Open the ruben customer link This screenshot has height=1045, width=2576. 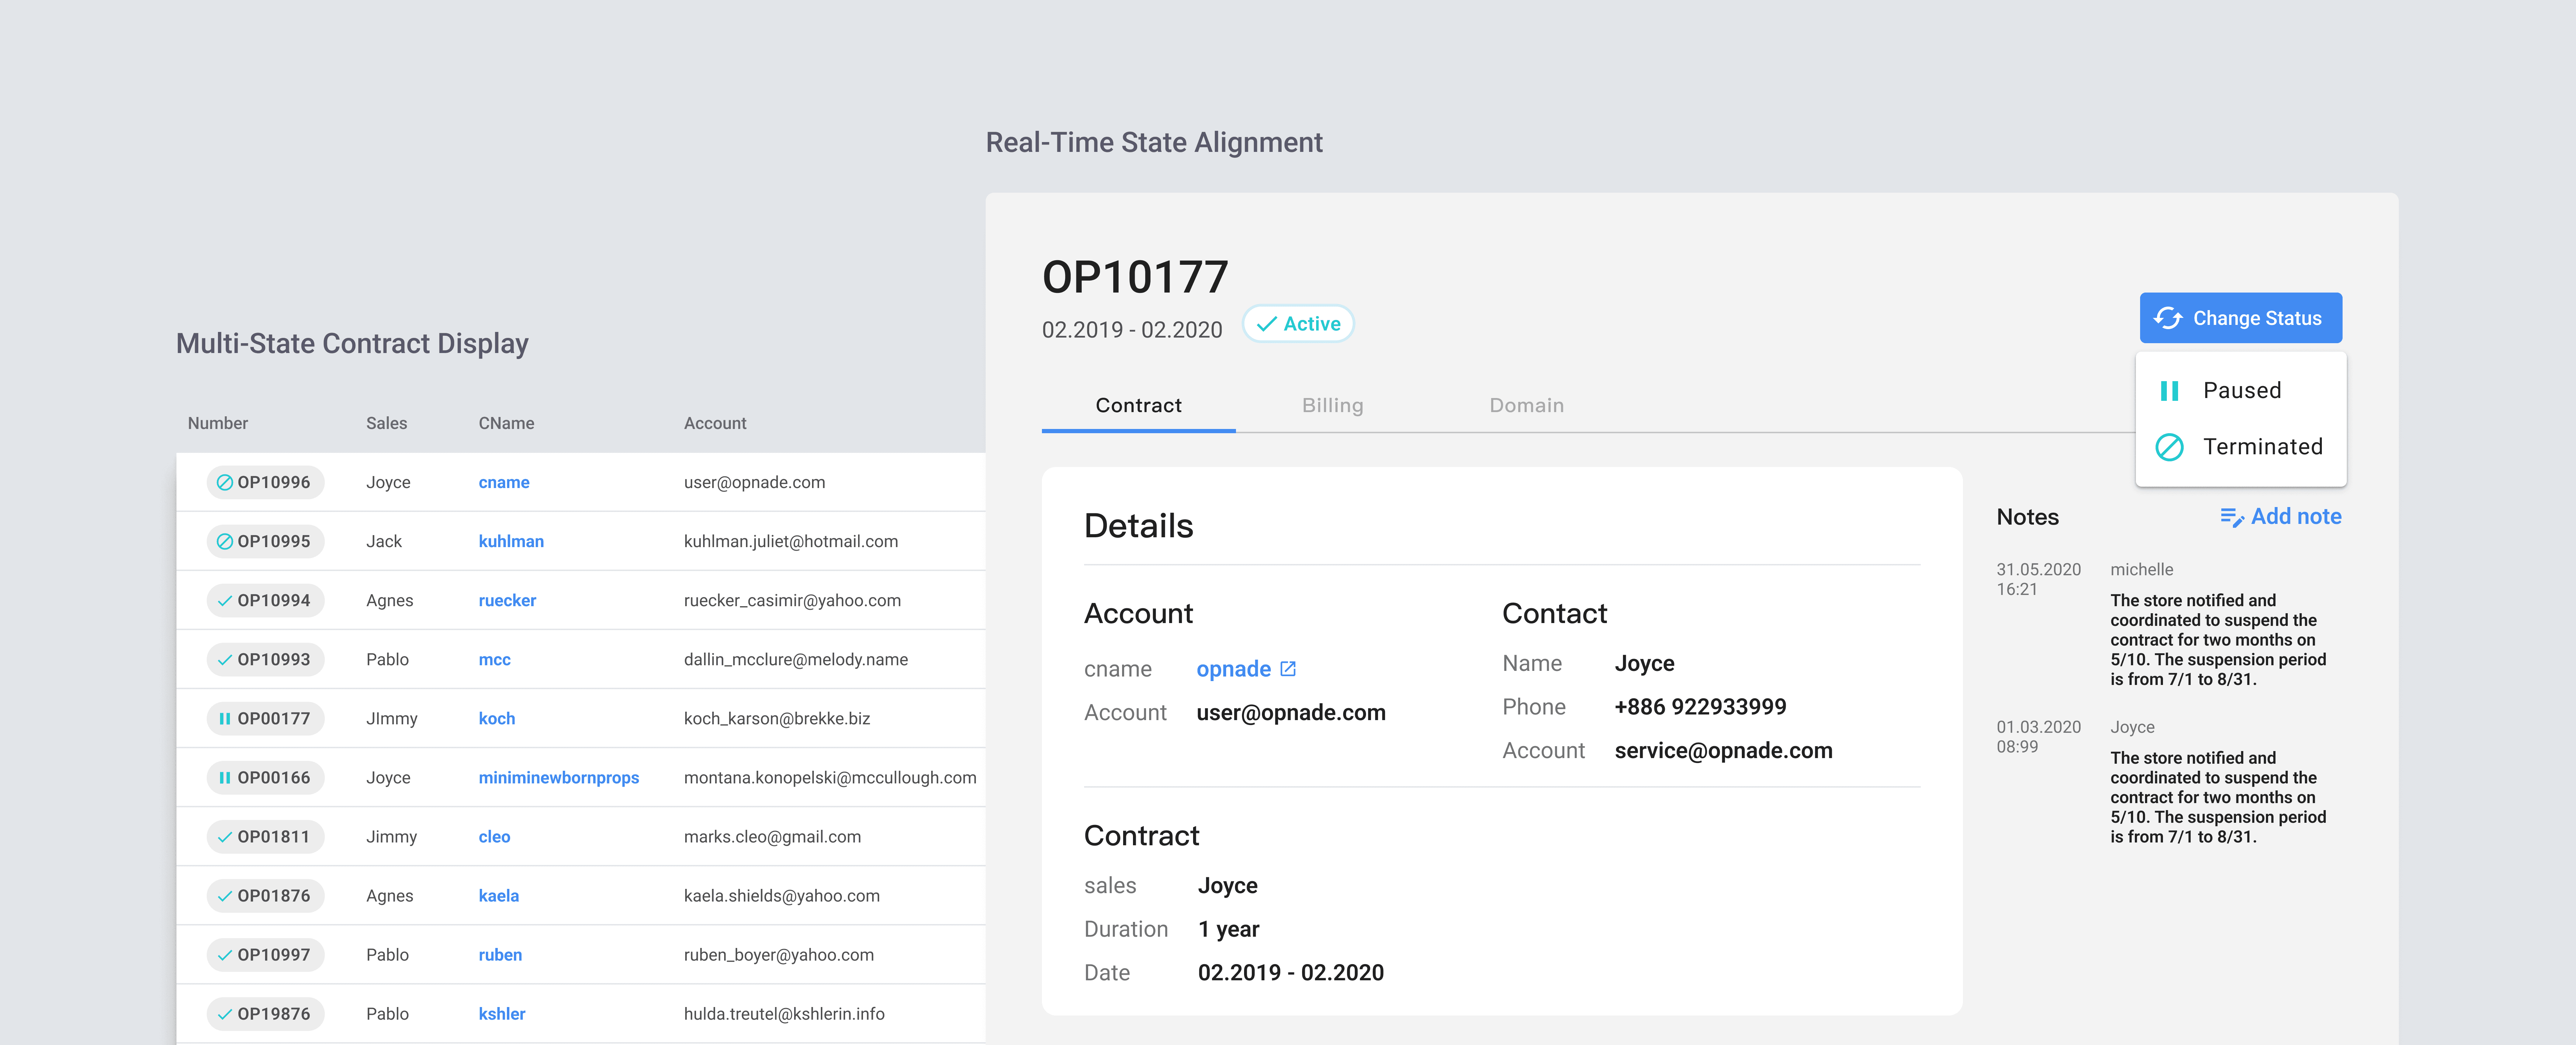[500, 955]
